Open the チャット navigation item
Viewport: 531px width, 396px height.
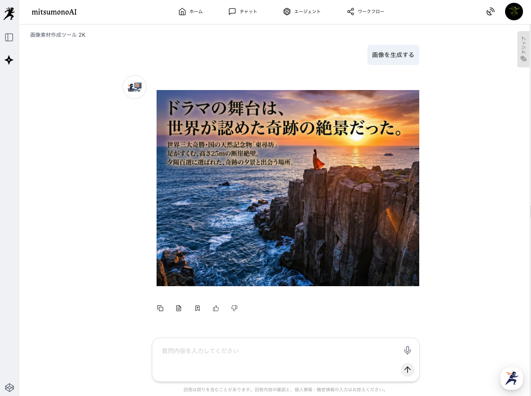243,12
